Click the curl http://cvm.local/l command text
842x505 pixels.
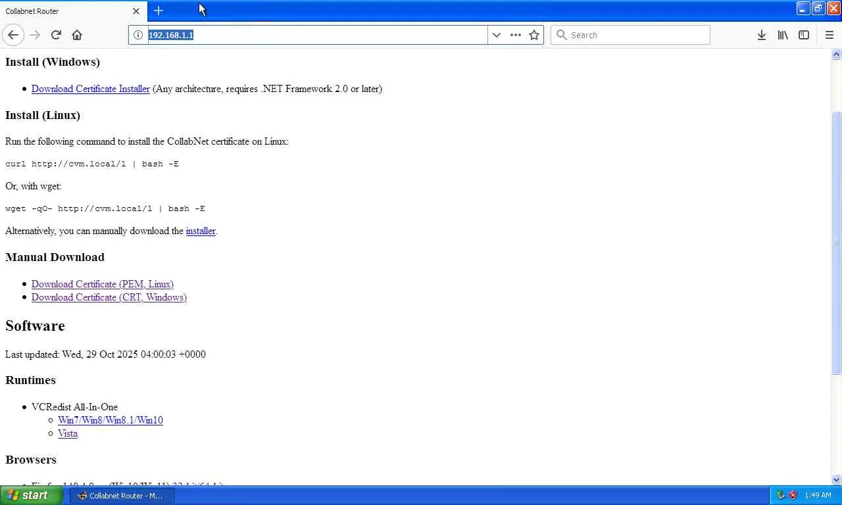tap(92, 164)
